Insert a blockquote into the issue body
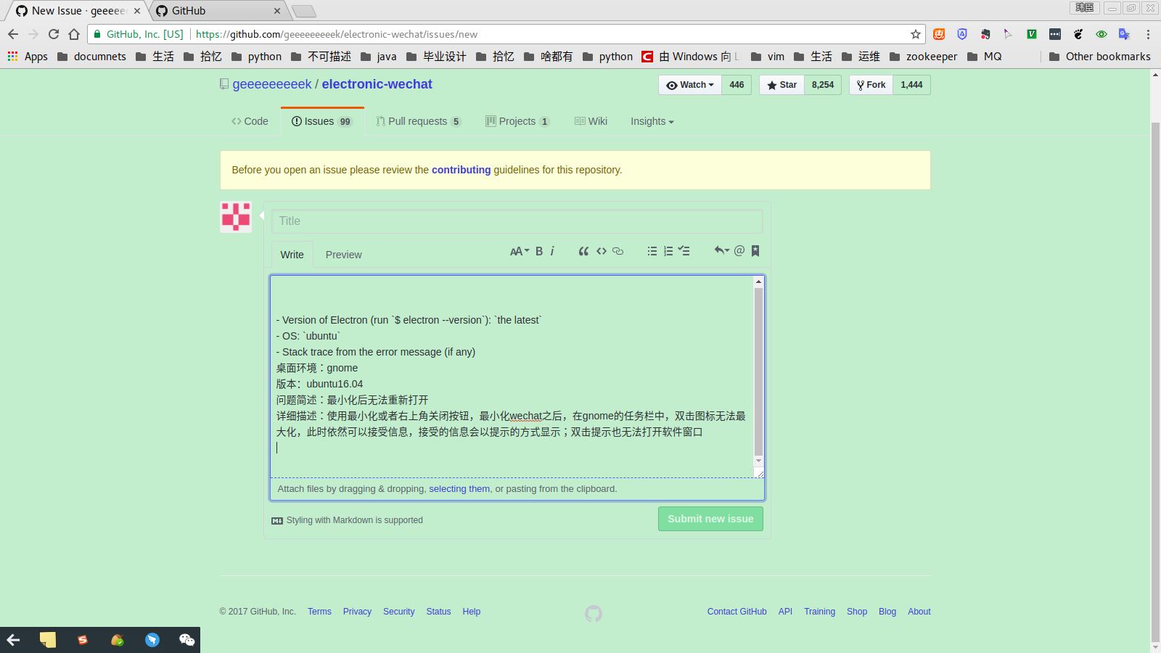 click(x=583, y=251)
